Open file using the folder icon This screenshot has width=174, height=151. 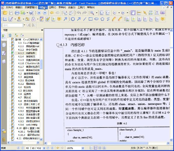pyautogui.click(x=5, y=13)
